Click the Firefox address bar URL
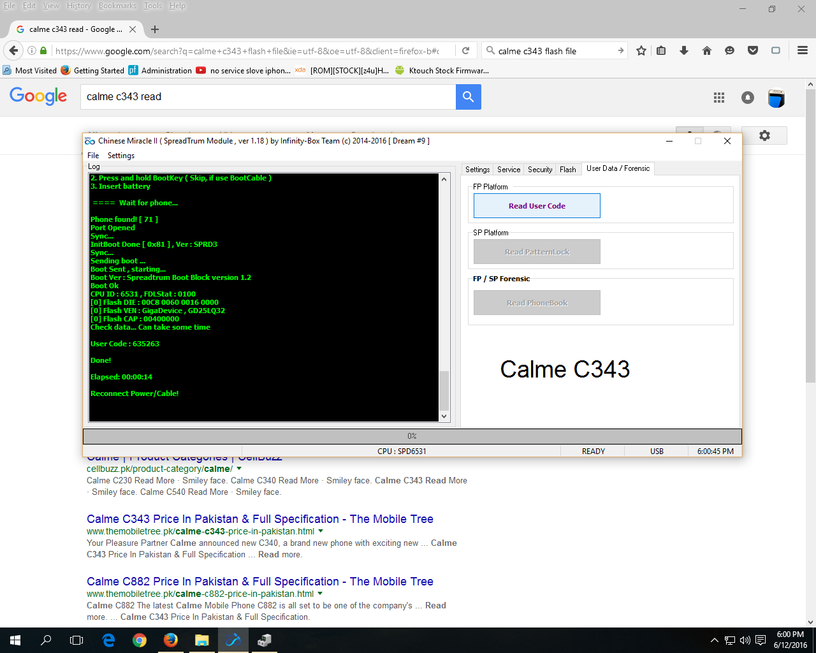816x653 pixels. click(x=247, y=51)
